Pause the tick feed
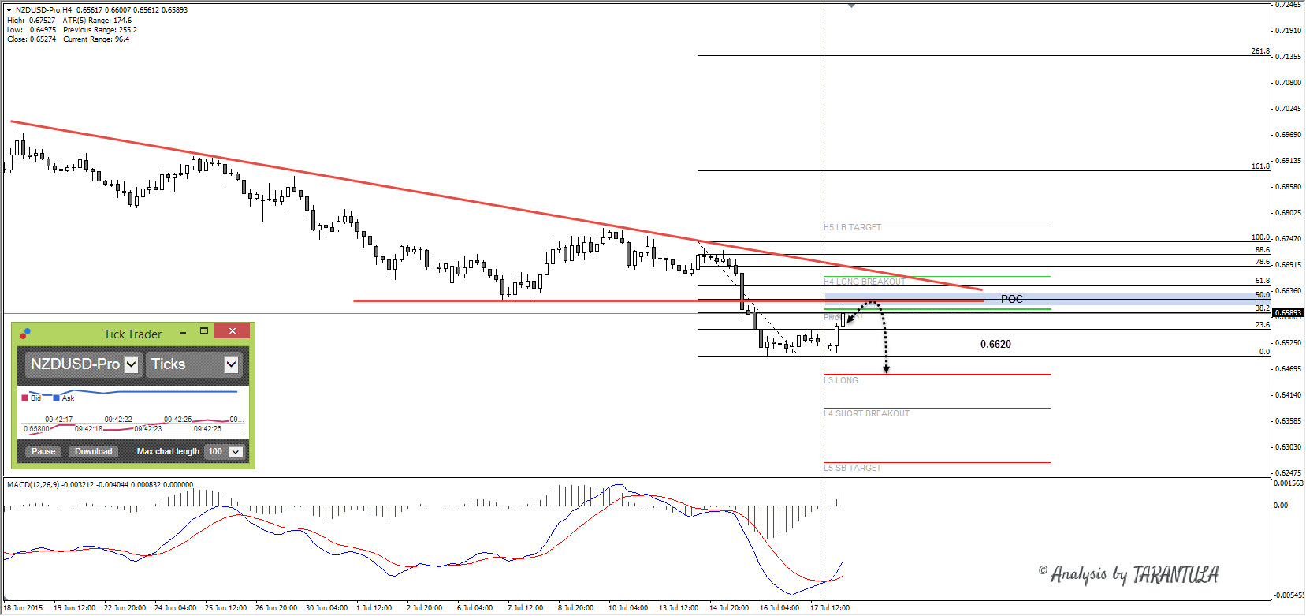 click(x=43, y=452)
